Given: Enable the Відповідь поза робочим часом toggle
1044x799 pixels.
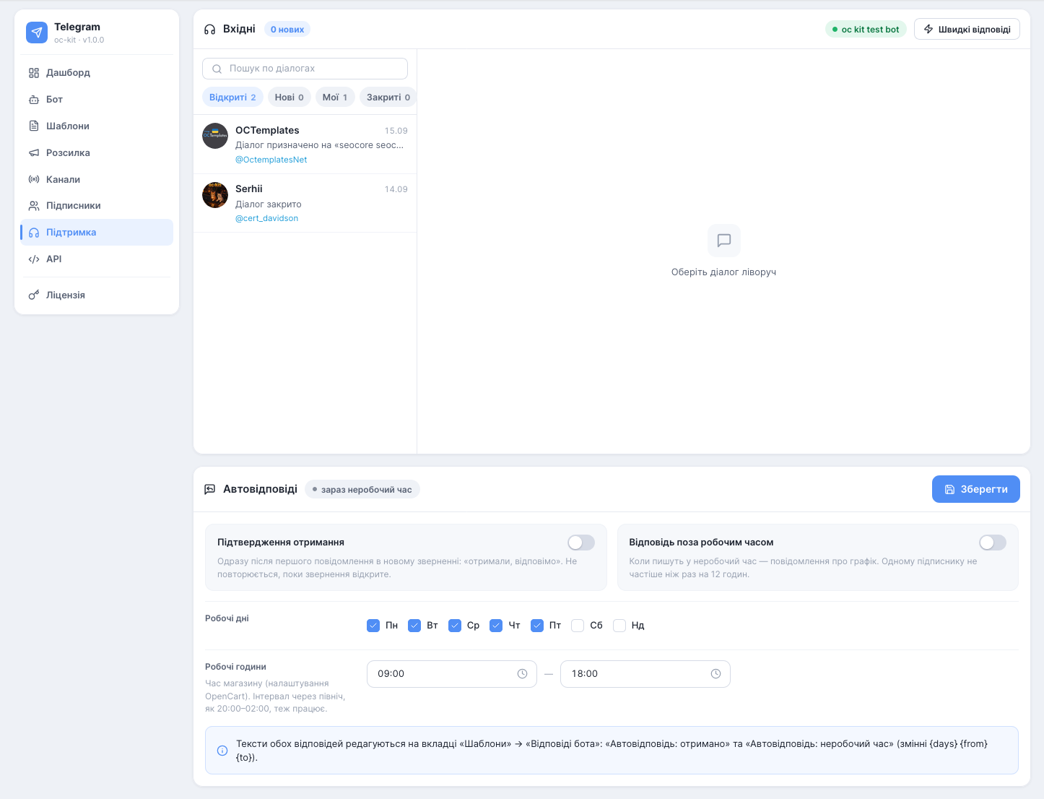Looking at the screenshot, I should pos(993,543).
